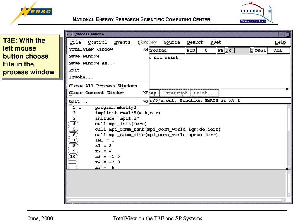Viewport: 298px width, 223px height.
Task: Click the 'x1 = 3' statement
Action: coord(103,146)
